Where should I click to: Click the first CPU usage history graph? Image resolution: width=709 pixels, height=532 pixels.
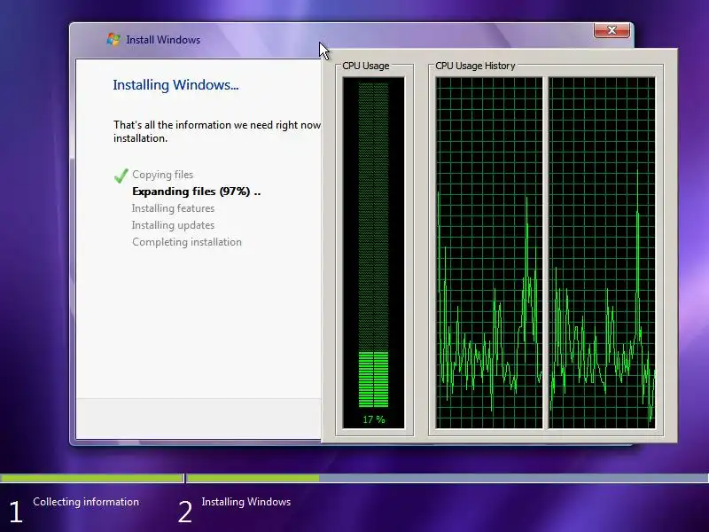point(489,253)
